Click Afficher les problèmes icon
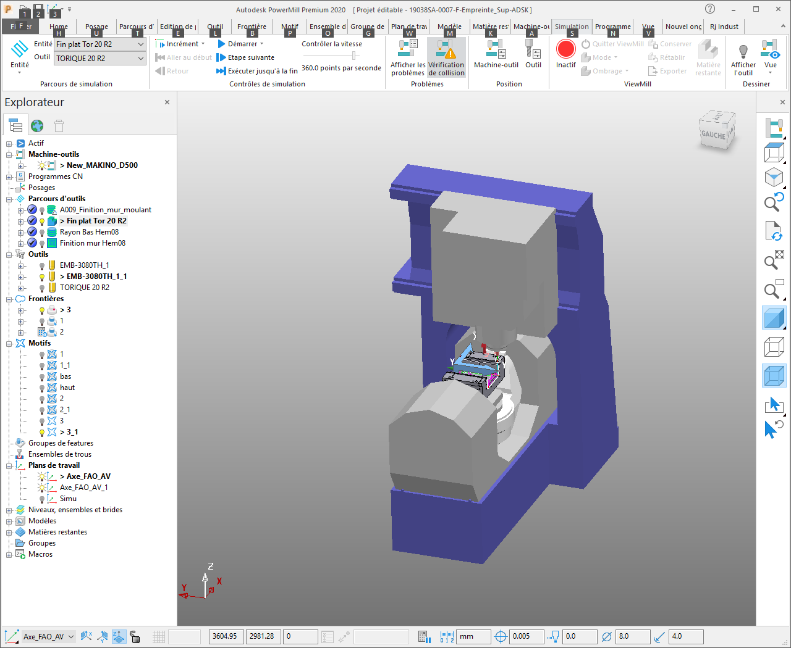This screenshot has height=648, width=791. click(408, 49)
